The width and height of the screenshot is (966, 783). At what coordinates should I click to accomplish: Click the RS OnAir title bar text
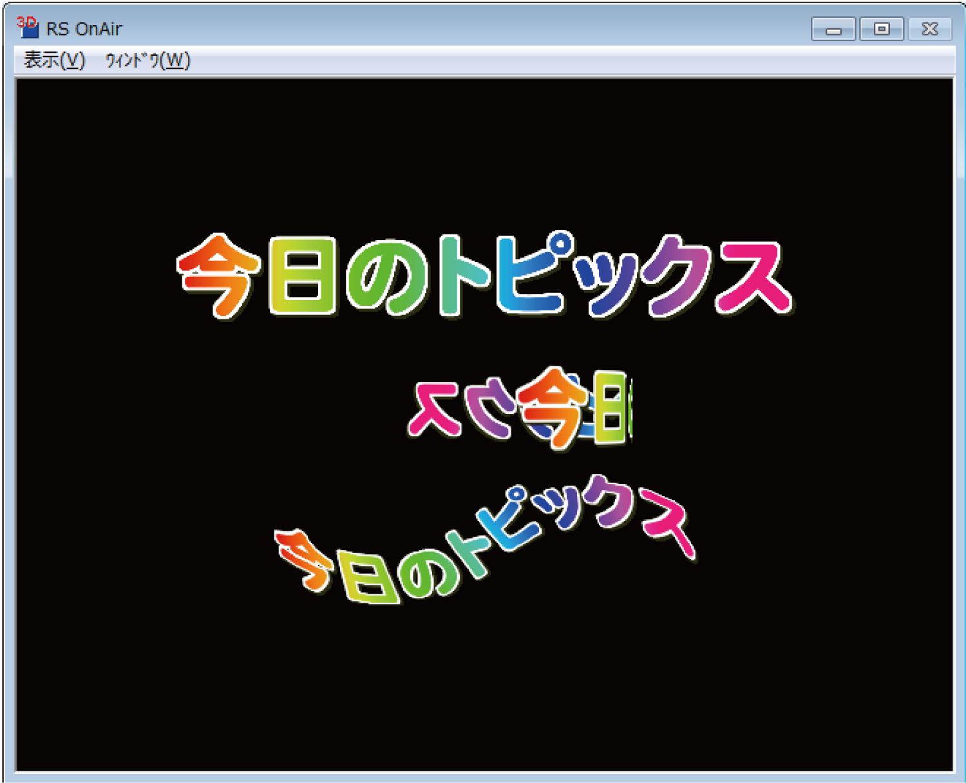tap(84, 29)
